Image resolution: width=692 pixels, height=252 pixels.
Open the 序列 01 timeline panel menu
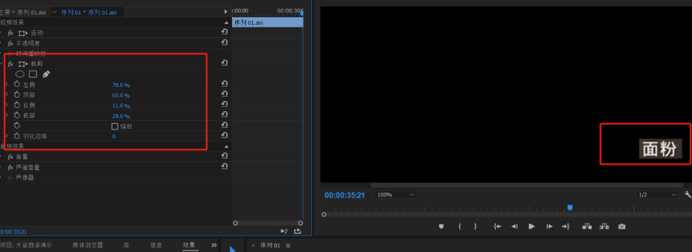(x=288, y=246)
